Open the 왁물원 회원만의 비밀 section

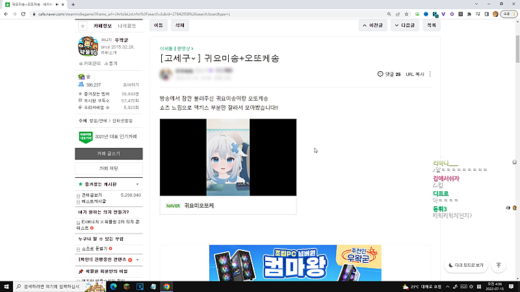click(107, 271)
